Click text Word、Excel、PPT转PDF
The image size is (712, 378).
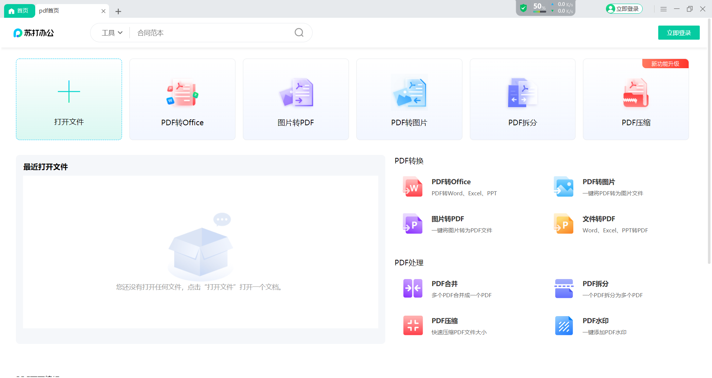[x=615, y=231]
